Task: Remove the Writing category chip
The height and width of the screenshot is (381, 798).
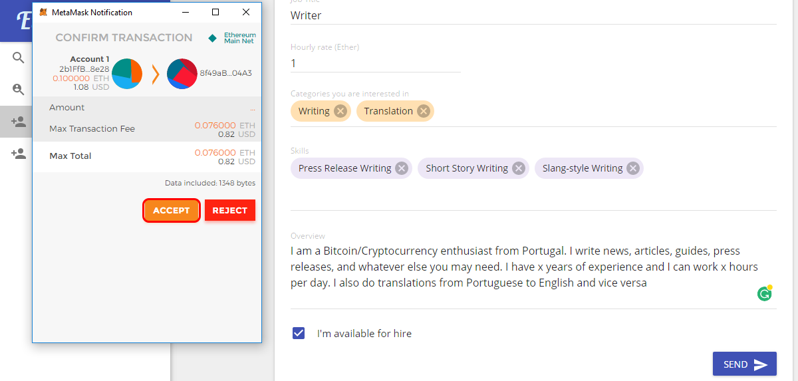Action: [x=340, y=111]
